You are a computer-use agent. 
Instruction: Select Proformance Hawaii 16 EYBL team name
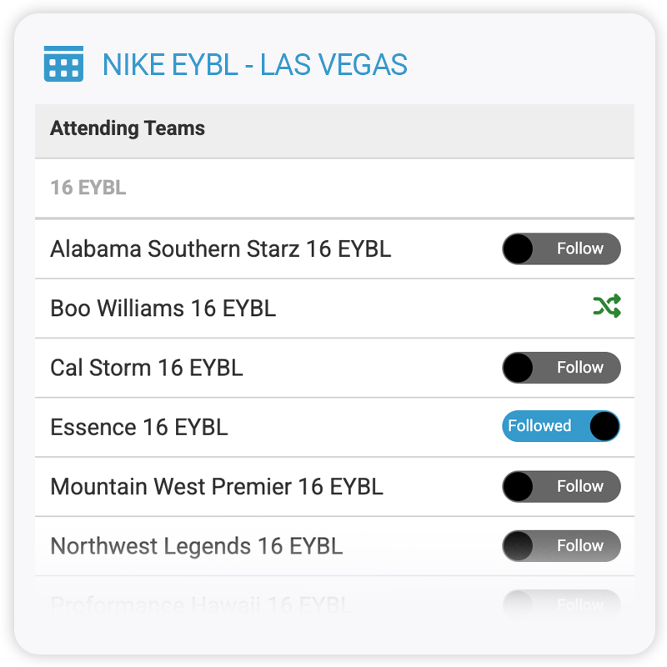tap(202, 604)
